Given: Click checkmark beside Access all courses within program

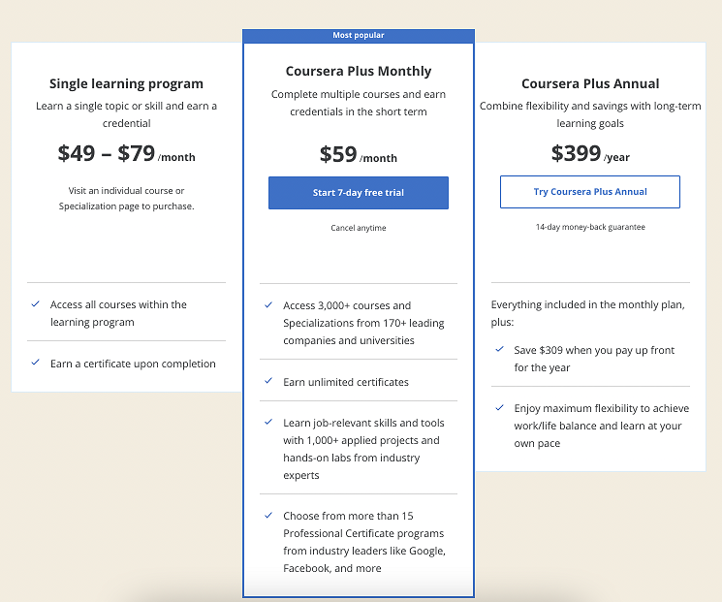Looking at the screenshot, I should tap(35, 304).
